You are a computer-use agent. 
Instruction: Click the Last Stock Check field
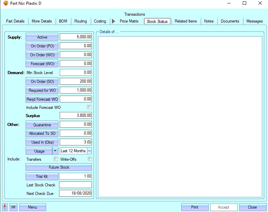click(x=75, y=185)
